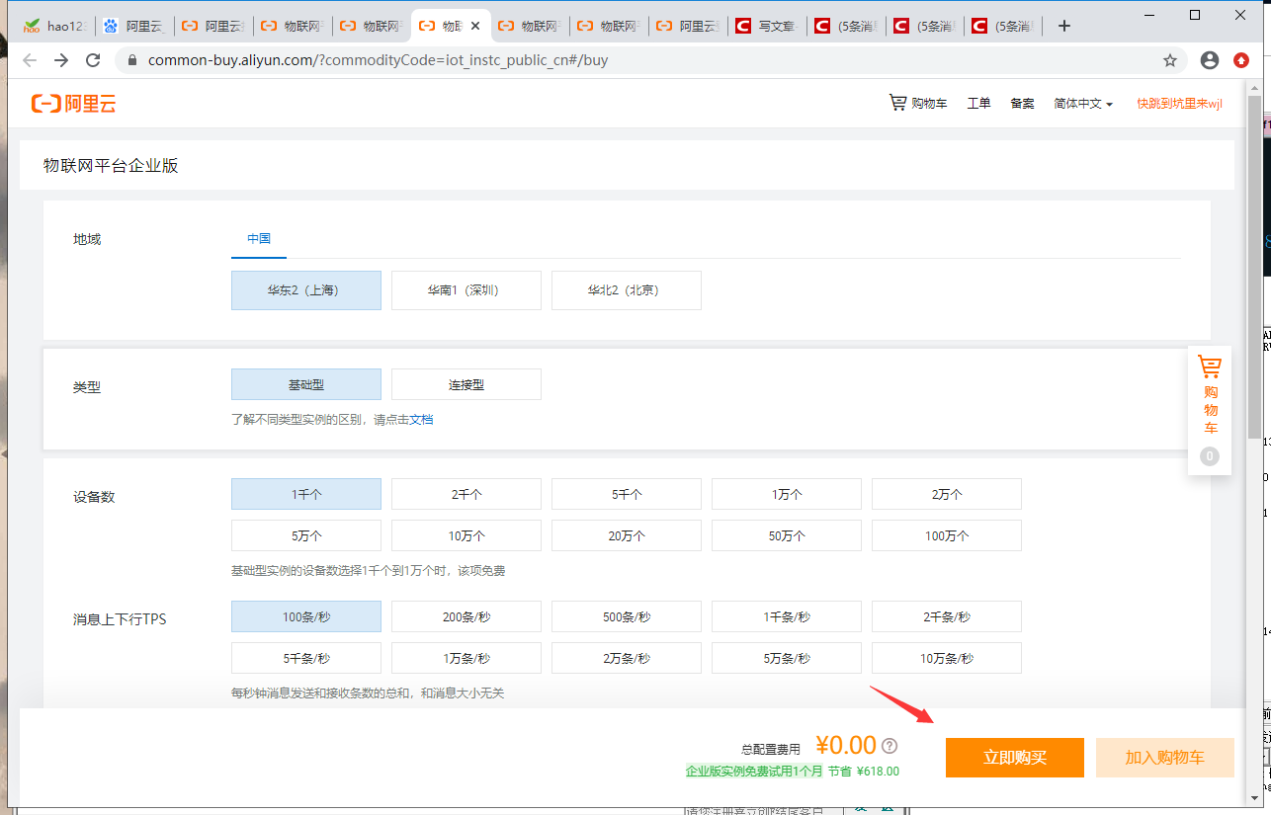Choose the 1万条/秒 TPS option

pos(466,658)
